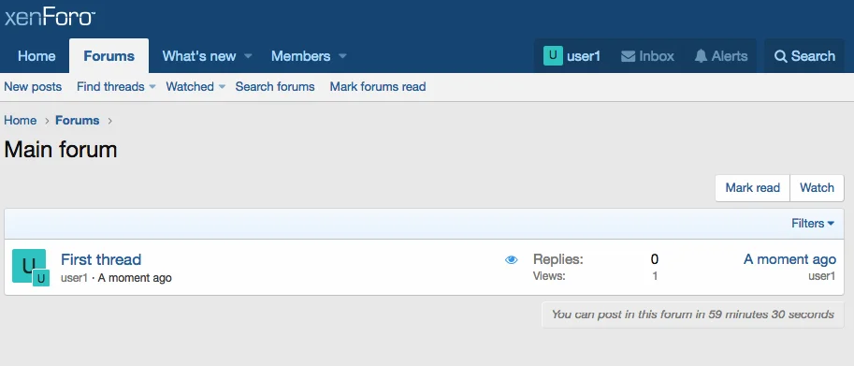Screen dimensions: 854x366
Task: Click user1 avatar in the navigation bar
Action: [553, 55]
